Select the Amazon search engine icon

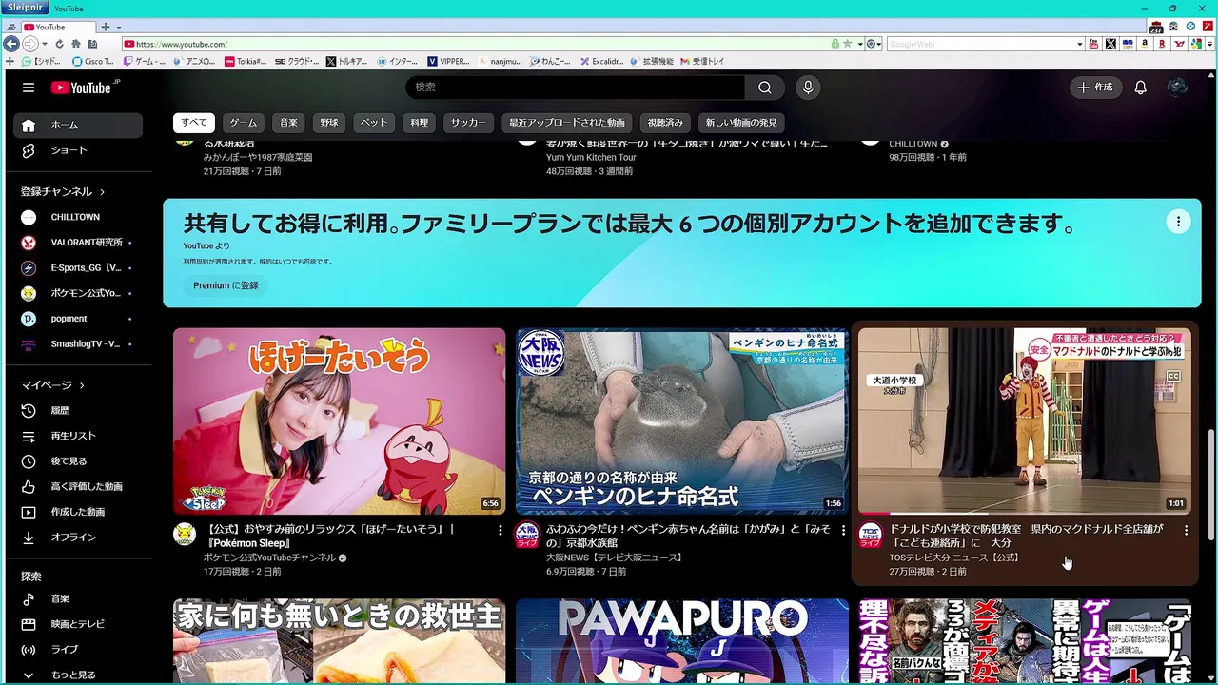pos(1147,44)
